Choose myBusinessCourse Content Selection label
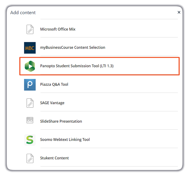The image size is (189, 176). click(73, 47)
